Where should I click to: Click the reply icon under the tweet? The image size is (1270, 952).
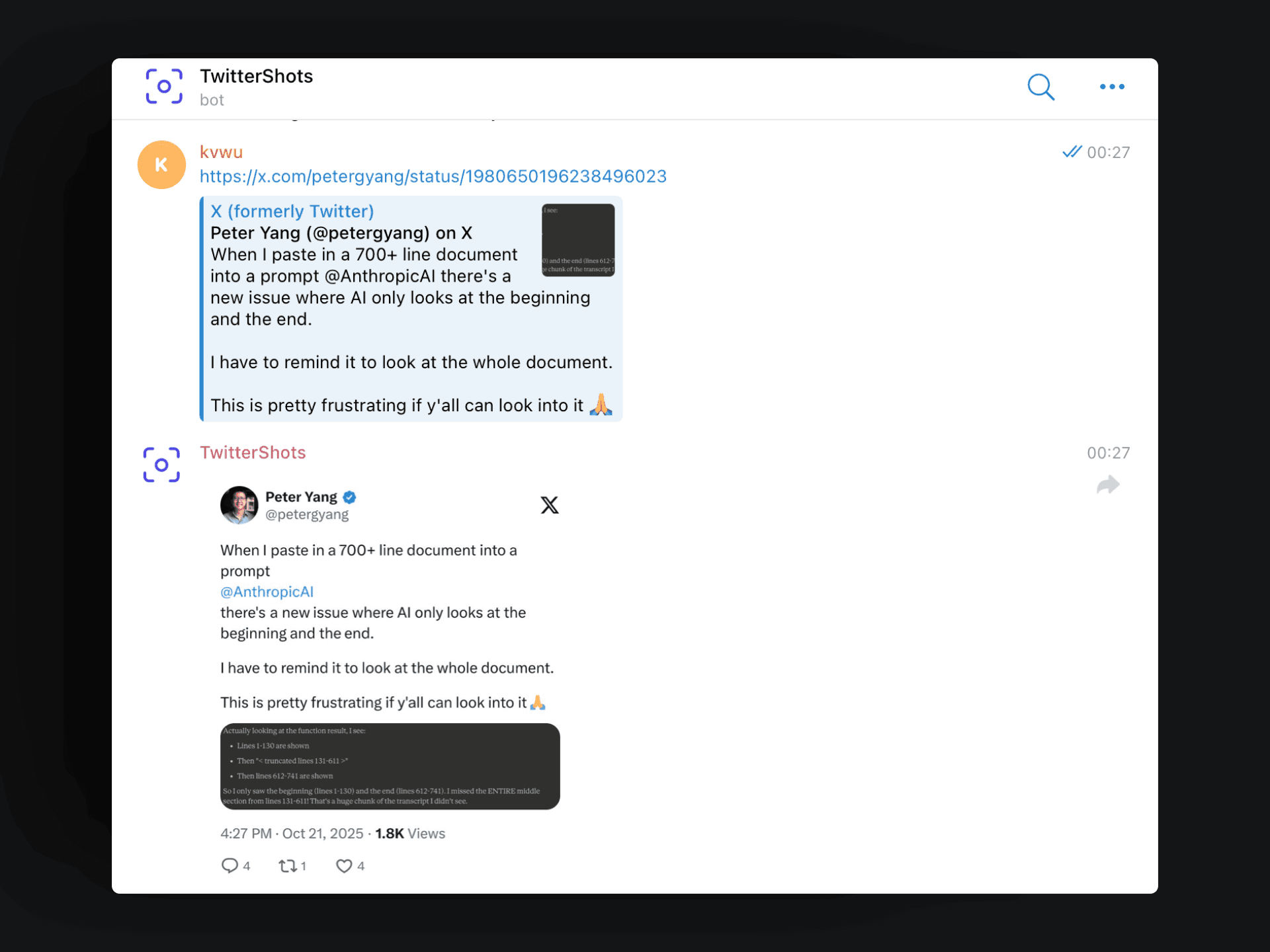click(x=230, y=865)
